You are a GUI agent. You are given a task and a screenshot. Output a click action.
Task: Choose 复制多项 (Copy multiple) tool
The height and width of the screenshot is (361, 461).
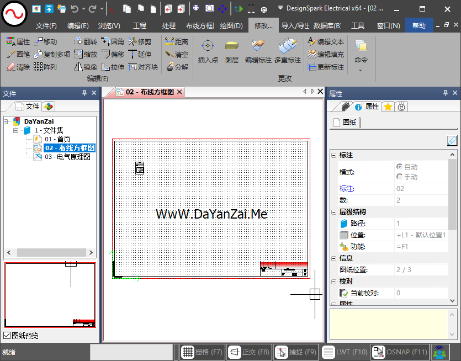coord(52,55)
